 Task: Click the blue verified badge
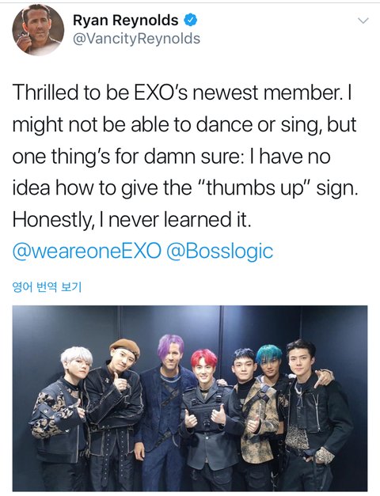[191, 20]
